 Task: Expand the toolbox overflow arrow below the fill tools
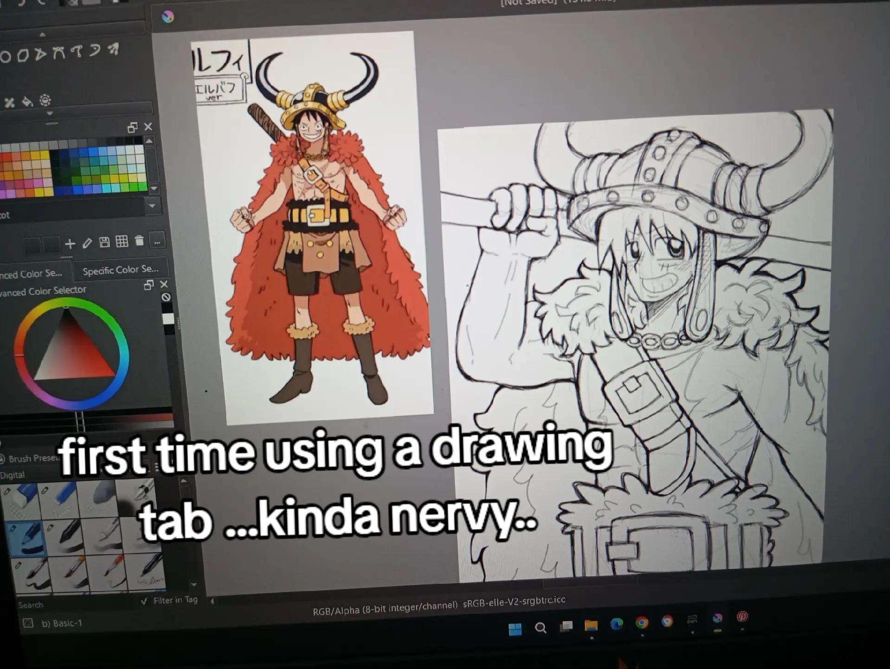[50, 114]
